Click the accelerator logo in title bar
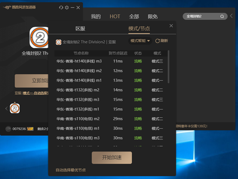This screenshot has width=238, height=179. (7, 7)
